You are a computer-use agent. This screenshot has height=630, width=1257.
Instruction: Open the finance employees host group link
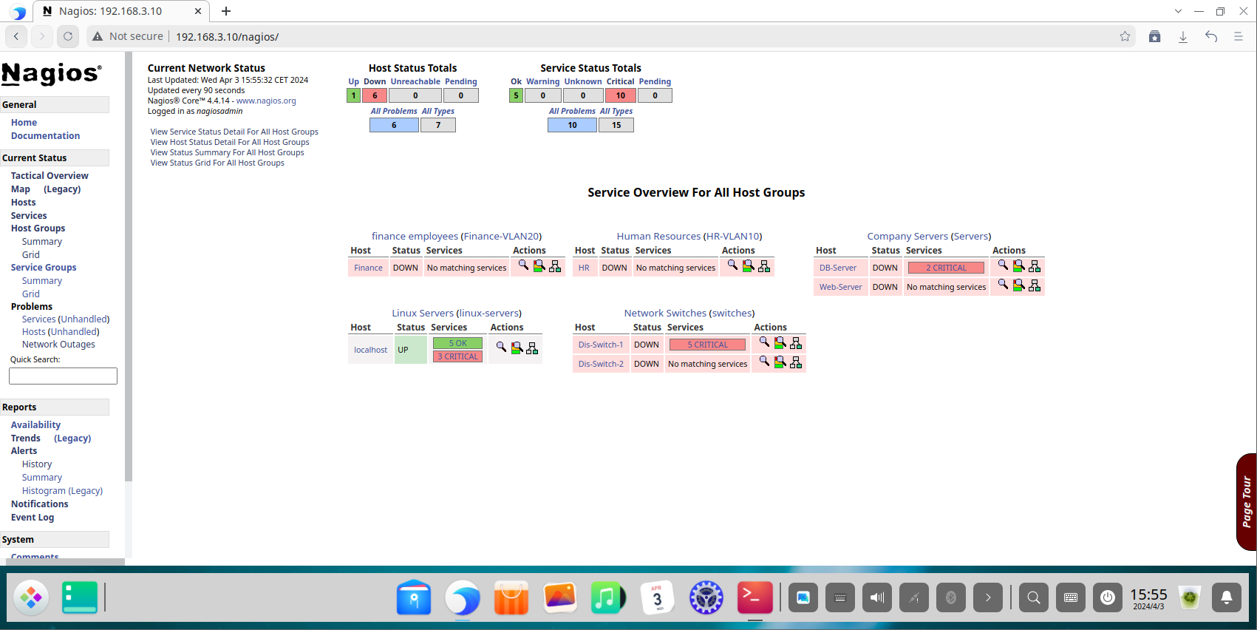[415, 236]
